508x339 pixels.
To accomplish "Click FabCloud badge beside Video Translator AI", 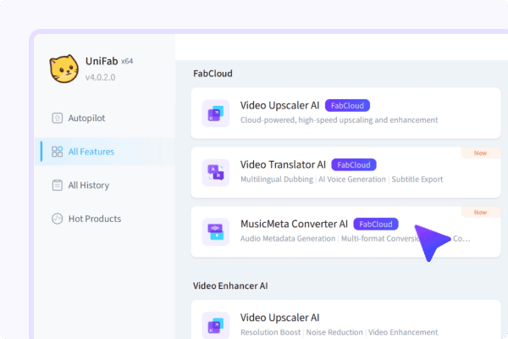I will tap(354, 164).
